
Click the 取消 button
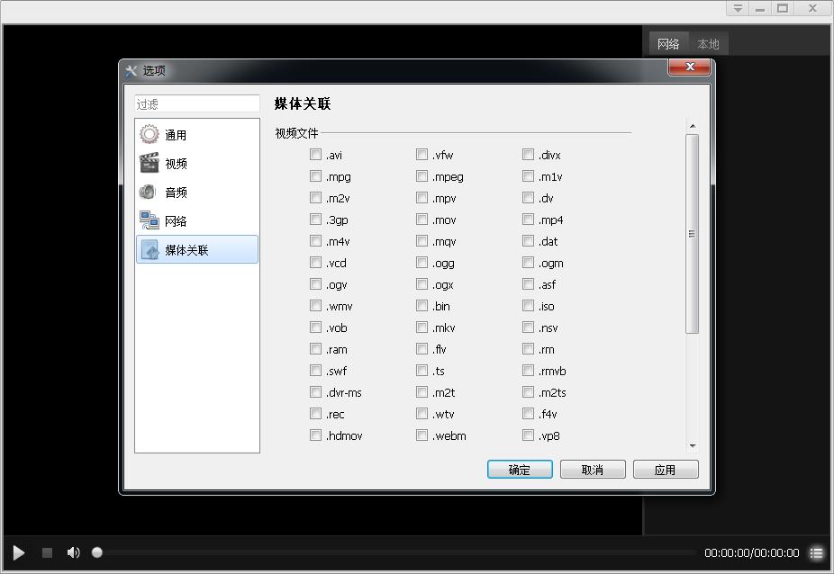tap(593, 470)
